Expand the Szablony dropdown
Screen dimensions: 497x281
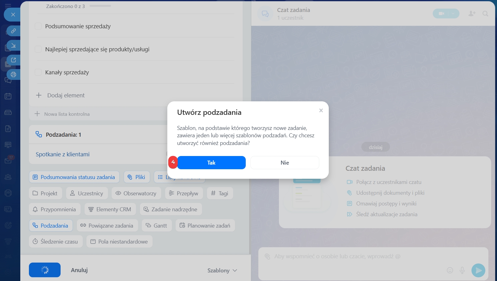point(222,271)
